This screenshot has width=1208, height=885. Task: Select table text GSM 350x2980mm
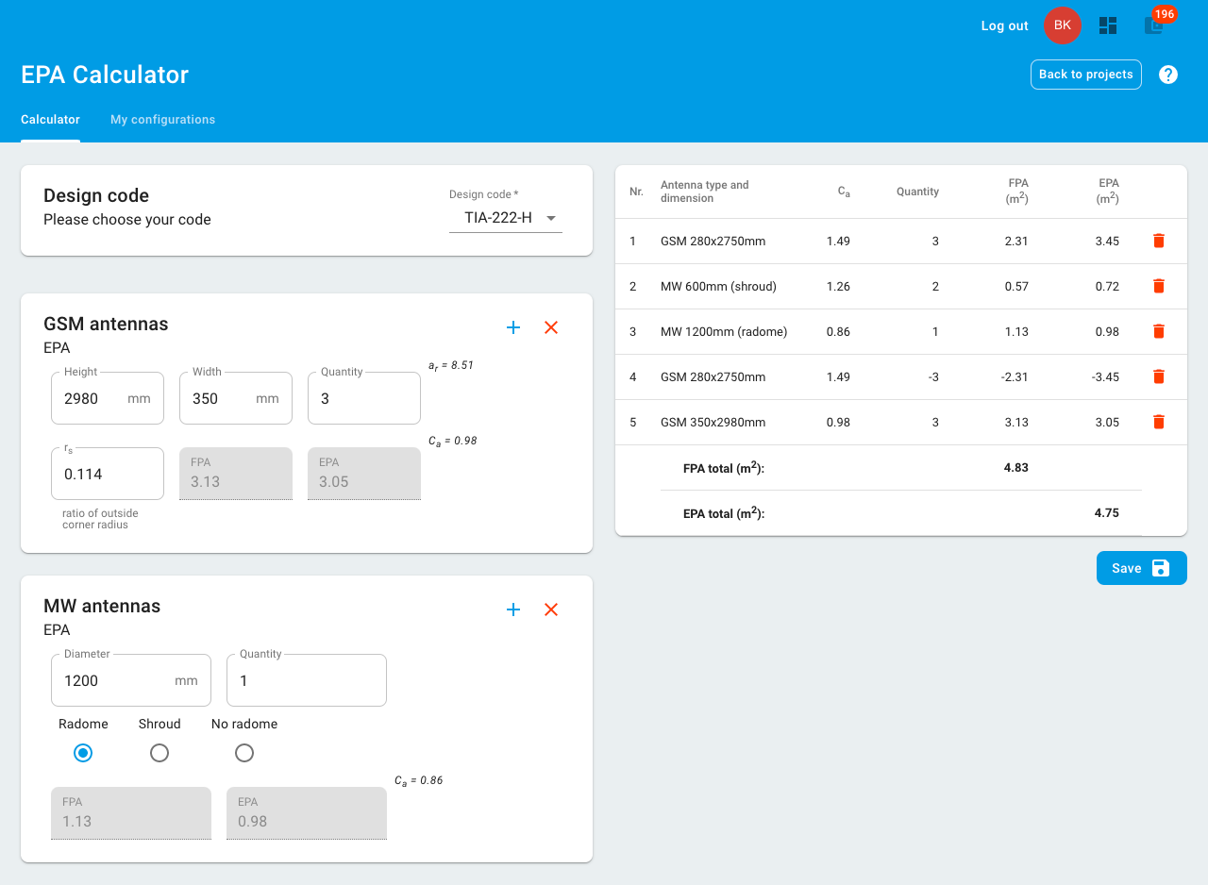(x=713, y=423)
